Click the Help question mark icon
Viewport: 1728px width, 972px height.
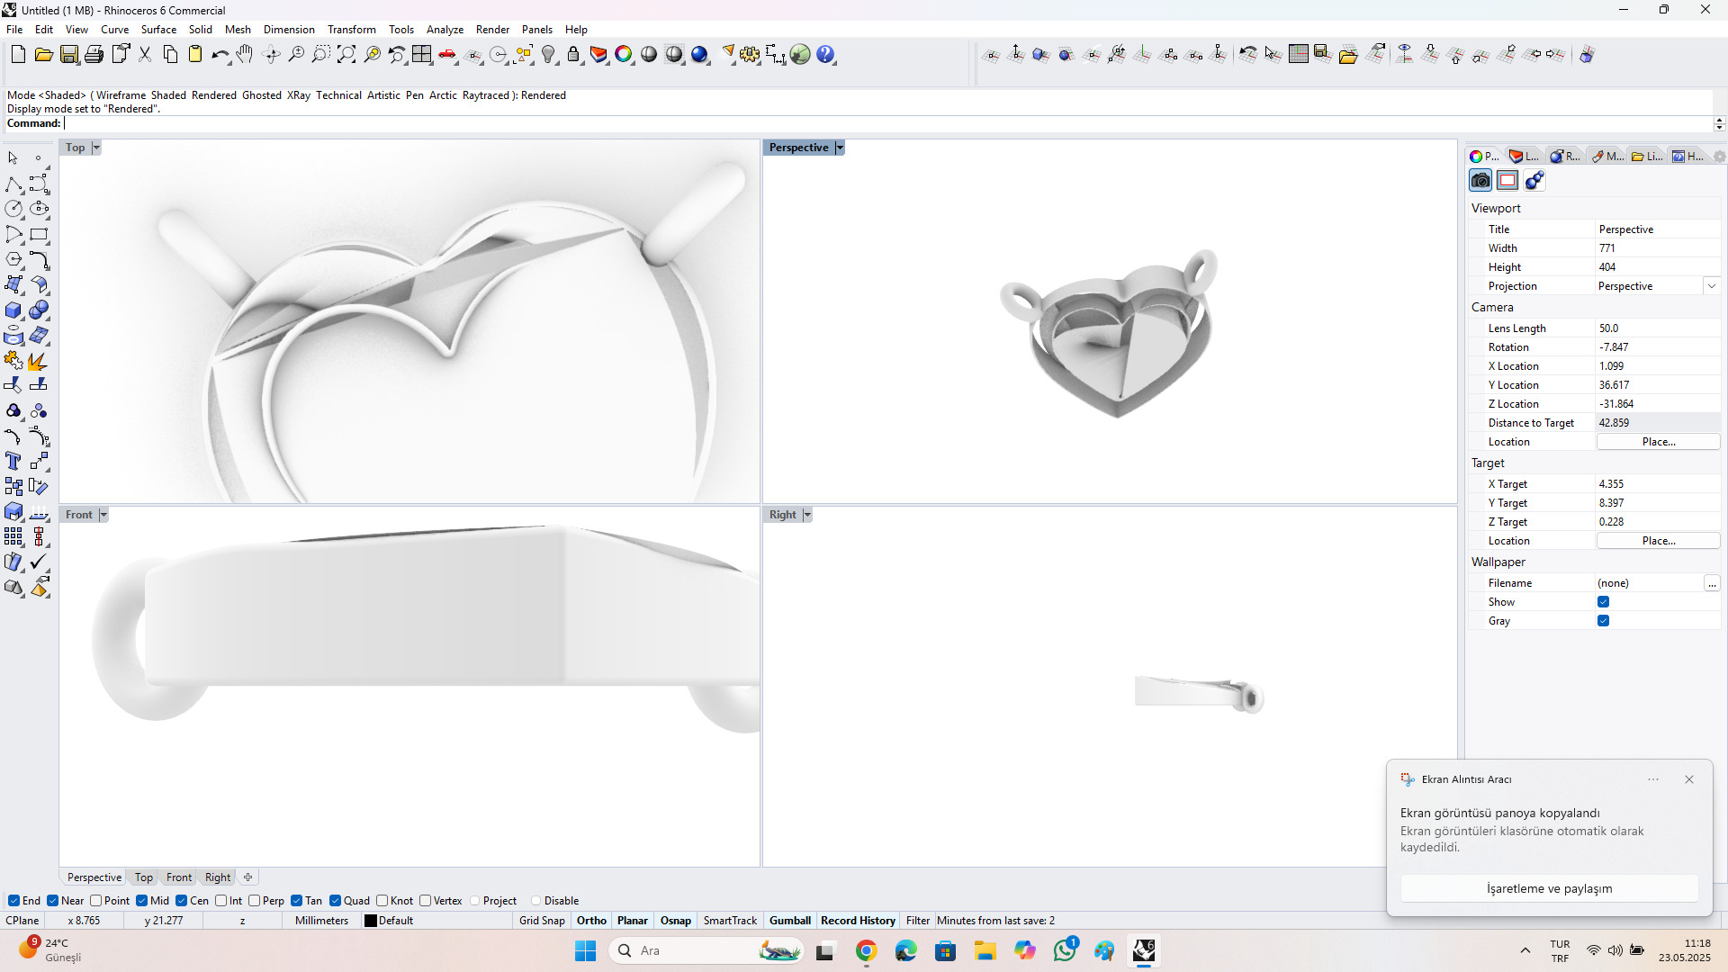coord(825,55)
